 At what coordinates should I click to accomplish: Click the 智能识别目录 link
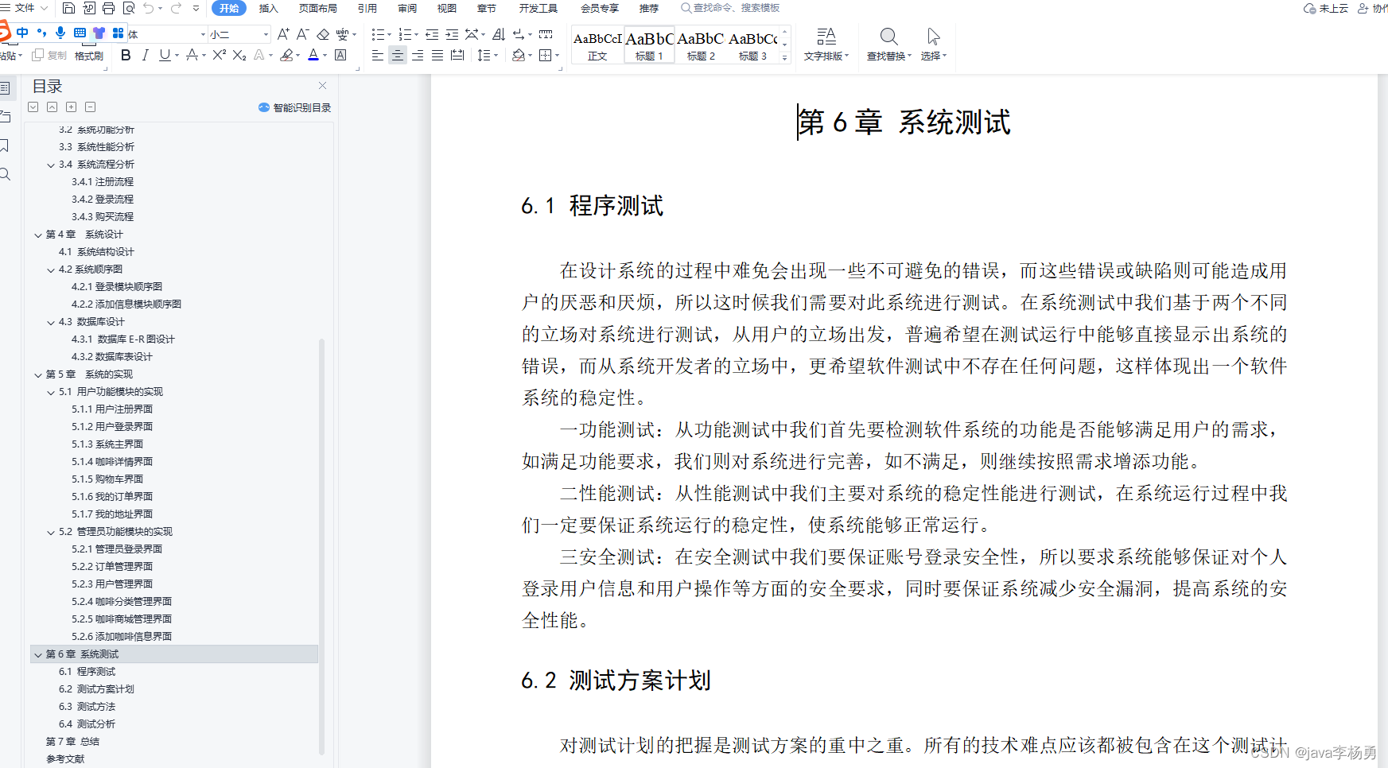tap(295, 107)
